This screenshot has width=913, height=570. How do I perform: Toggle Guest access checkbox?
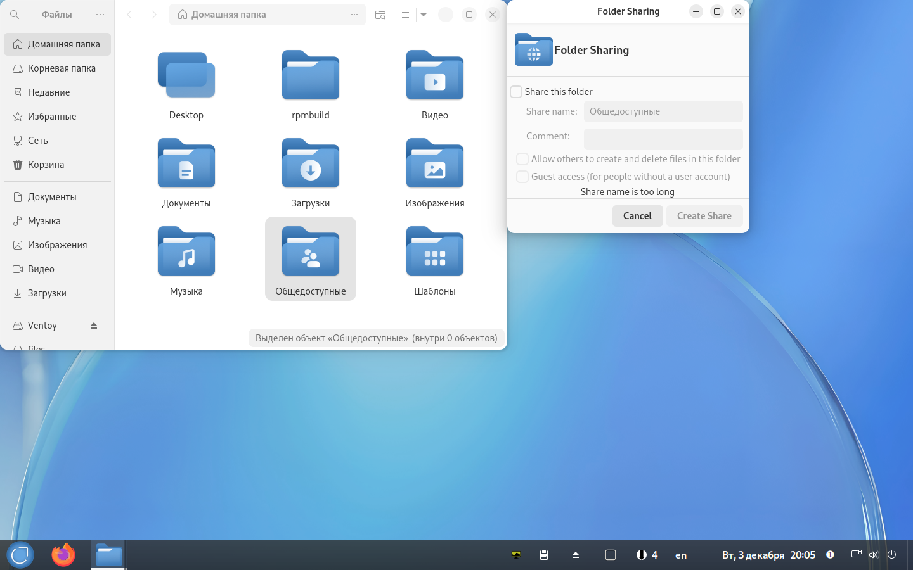[x=522, y=177]
